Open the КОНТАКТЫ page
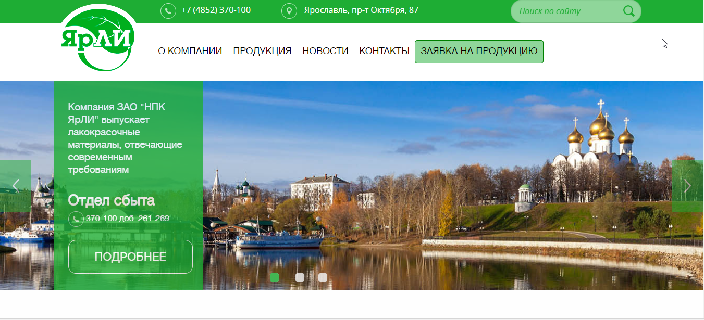Image resolution: width=704 pixels, height=320 pixels. (384, 51)
